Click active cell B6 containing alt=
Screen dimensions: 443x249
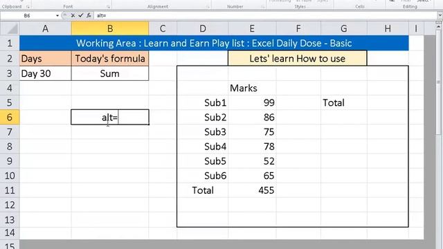pyautogui.click(x=110, y=117)
